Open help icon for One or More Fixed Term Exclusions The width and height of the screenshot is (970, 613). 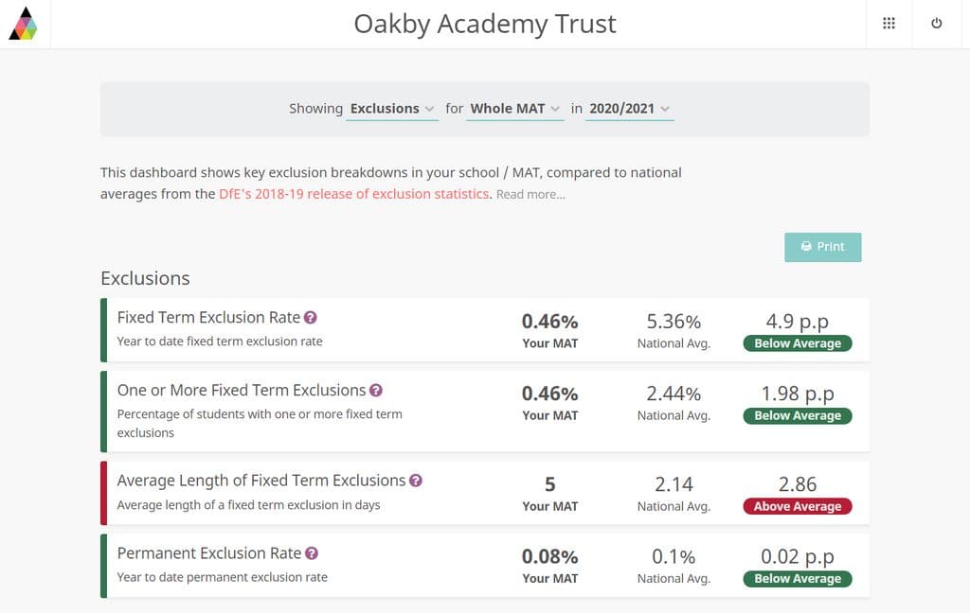[x=375, y=391]
